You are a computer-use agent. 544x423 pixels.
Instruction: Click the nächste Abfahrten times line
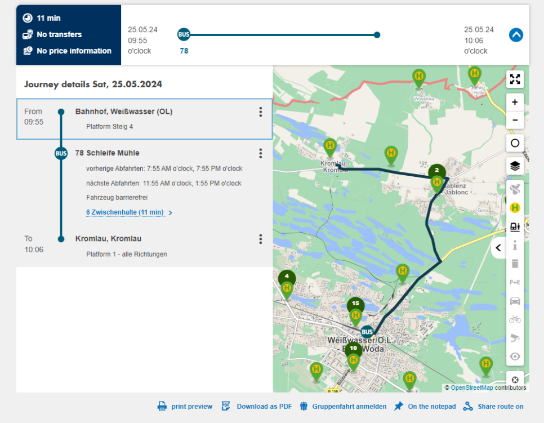click(164, 183)
